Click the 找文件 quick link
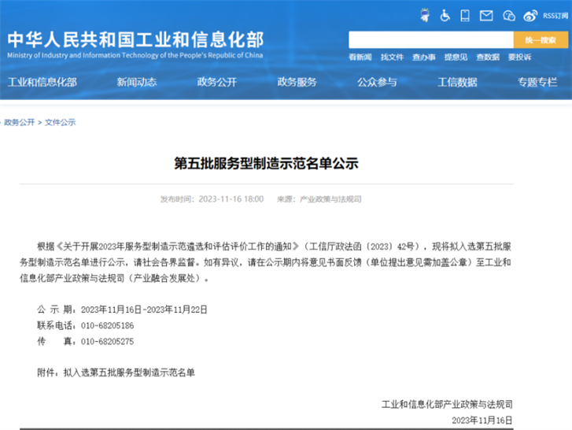This screenshot has width=572, height=430. [392, 57]
